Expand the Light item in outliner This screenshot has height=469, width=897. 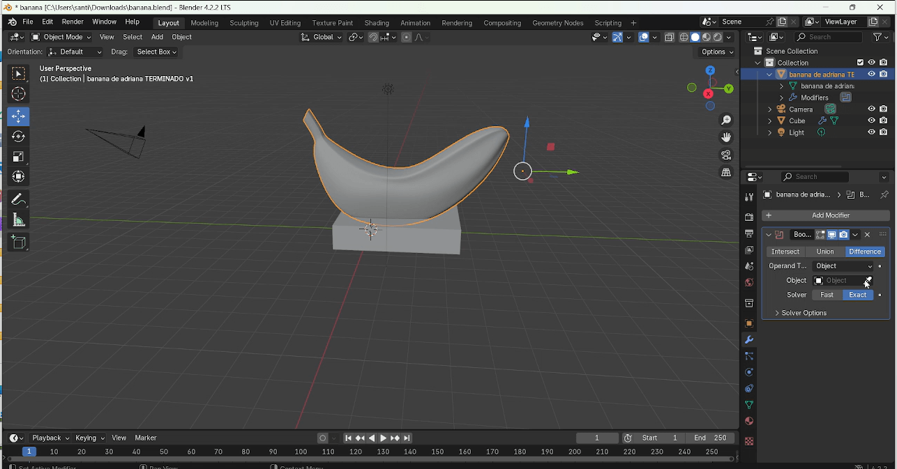[770, 132]
